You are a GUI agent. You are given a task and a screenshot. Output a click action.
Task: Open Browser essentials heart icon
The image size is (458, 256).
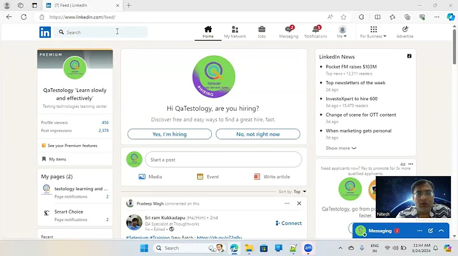click(x=422, y=17)
